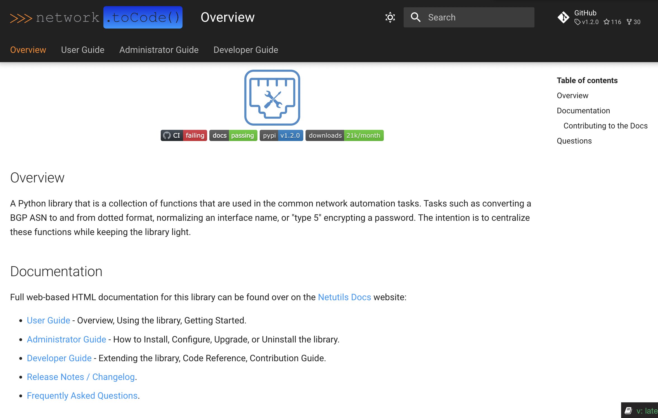Open the Netutils Docs link

tap(345, 297)
